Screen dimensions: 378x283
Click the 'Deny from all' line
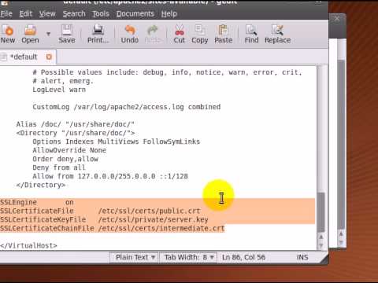click(59, 167)
